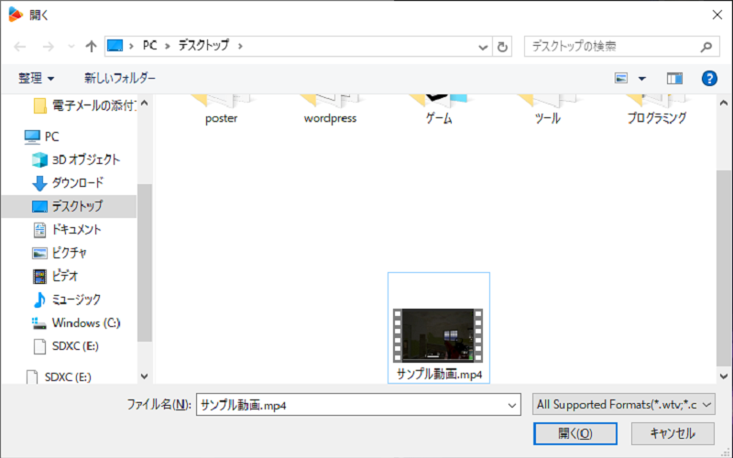Open 3D オブジェクト in navigation pane

(76, 159)
